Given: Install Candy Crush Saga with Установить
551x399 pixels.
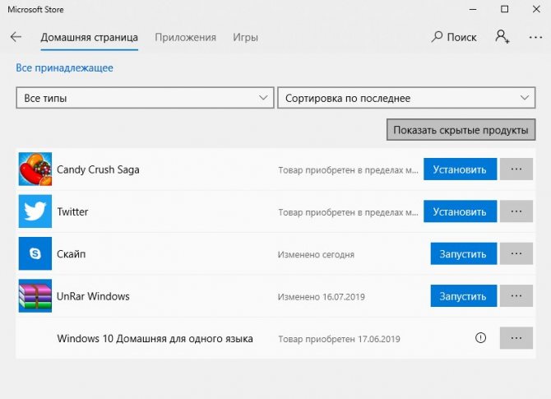Looking at the screenshot, I should (x=460, y=169).
